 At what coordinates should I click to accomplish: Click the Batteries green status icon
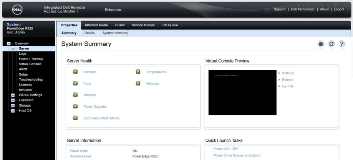point(76,72)
